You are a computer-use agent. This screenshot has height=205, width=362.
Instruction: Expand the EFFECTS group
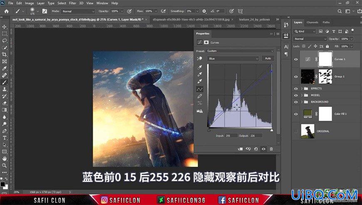click(302, 89)
